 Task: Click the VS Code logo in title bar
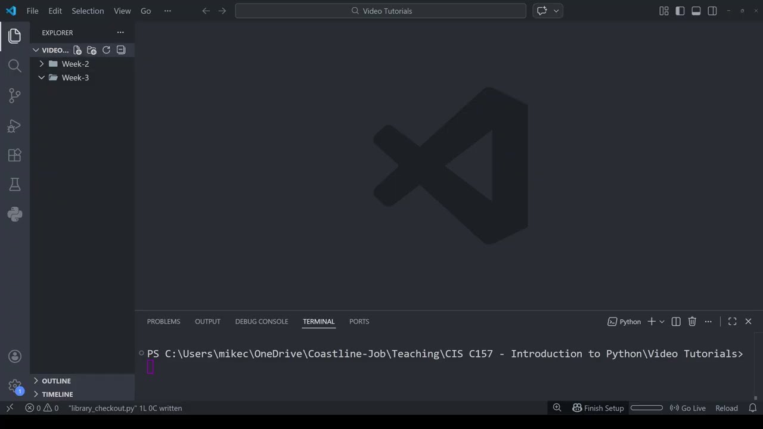point(11,11)
